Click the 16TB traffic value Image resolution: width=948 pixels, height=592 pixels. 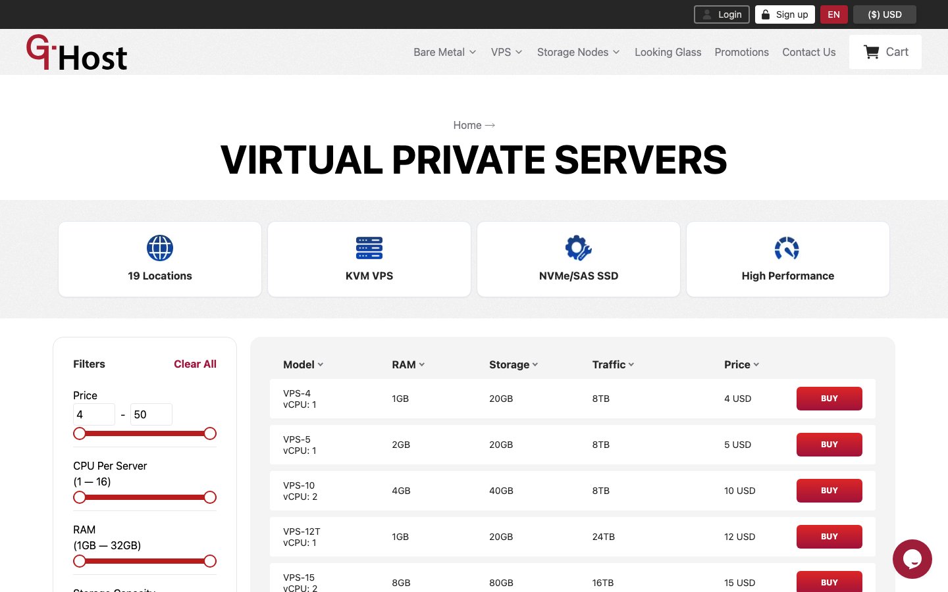pyautogui.click(x=603, y=583)
